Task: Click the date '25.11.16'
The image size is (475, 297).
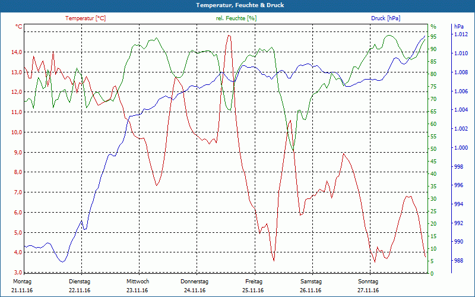Action: click(x=253, y=290)
